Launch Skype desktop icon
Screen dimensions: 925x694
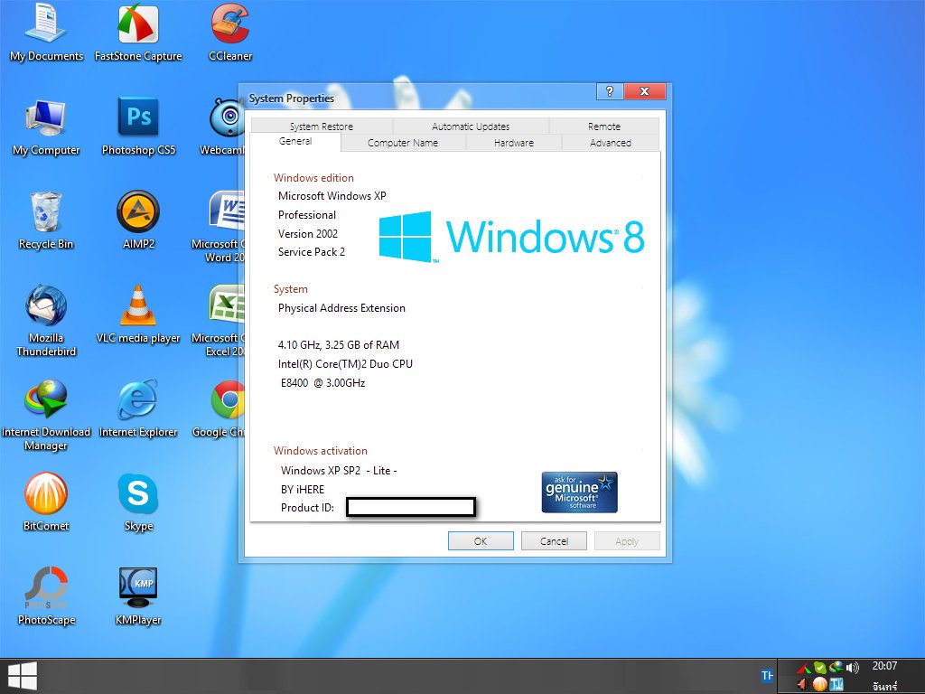click(138, 502)
